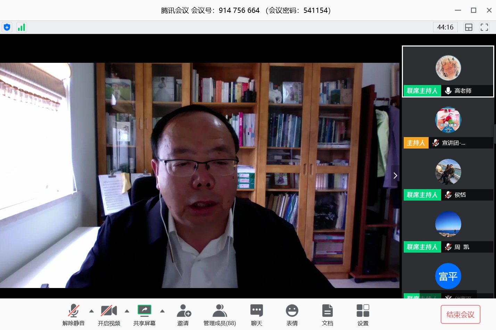Viewport: 496px width, 330px height.
Task: Open the 表情 emoji reactions
Action: tap(292, 315)
